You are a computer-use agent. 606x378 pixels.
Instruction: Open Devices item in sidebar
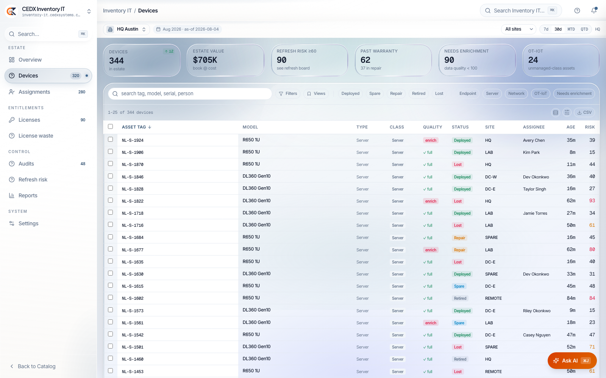[48, 76]
